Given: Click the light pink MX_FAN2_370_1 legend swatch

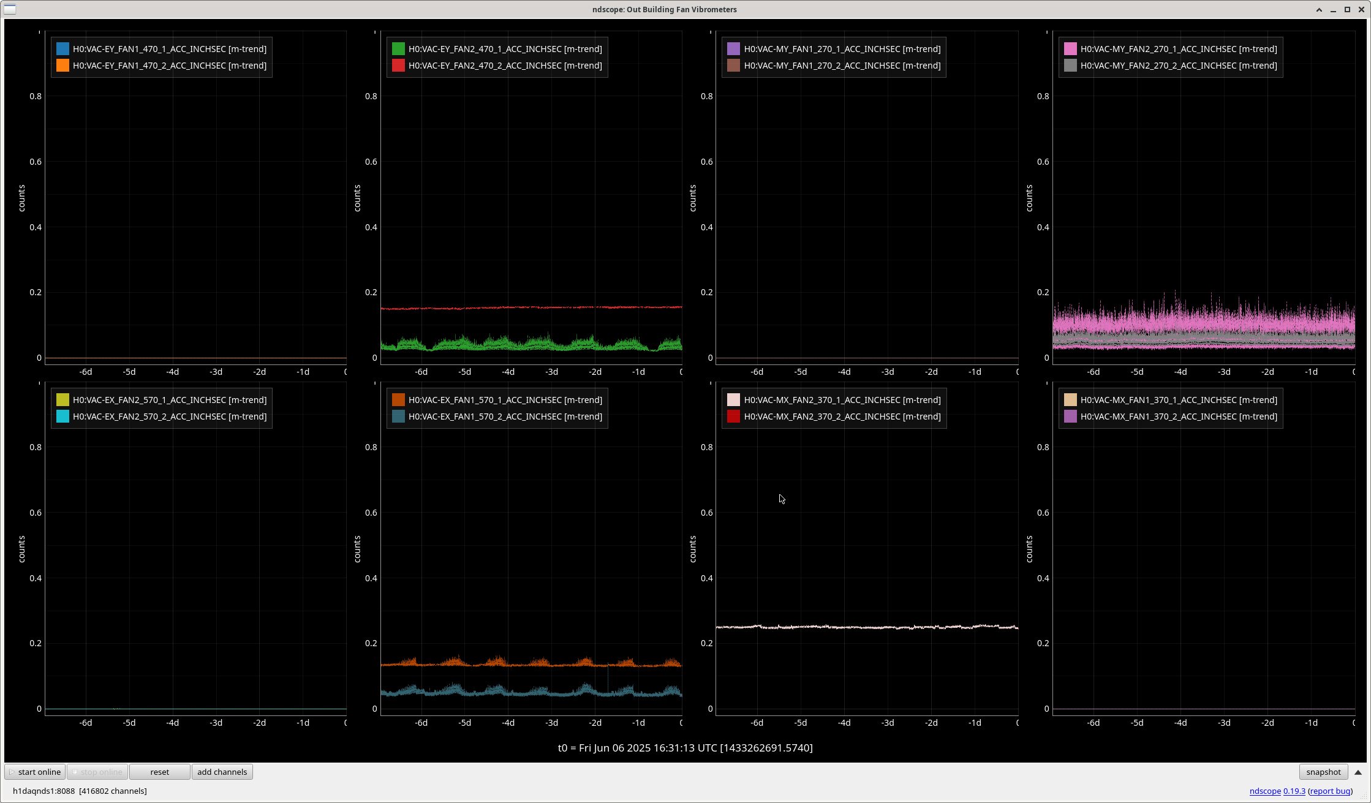Looking at the screenshot, I should (x=733, y=400).
